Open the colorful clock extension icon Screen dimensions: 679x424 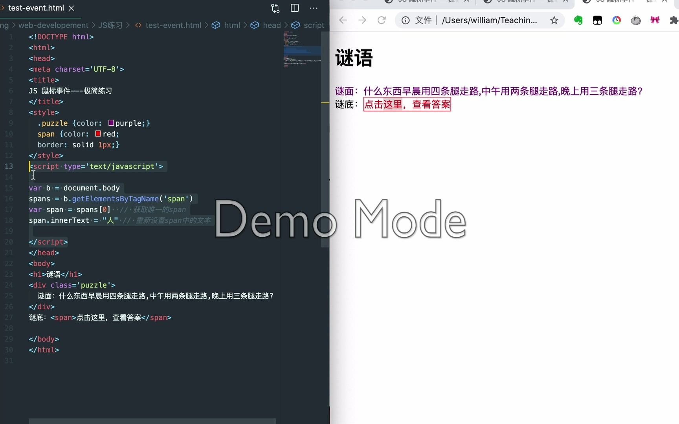[x=617, y=20]
